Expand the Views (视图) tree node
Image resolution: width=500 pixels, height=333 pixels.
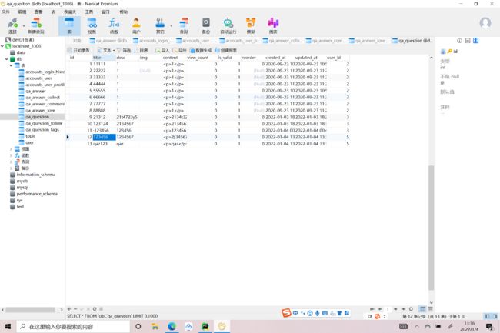click(x=11, y=149)
